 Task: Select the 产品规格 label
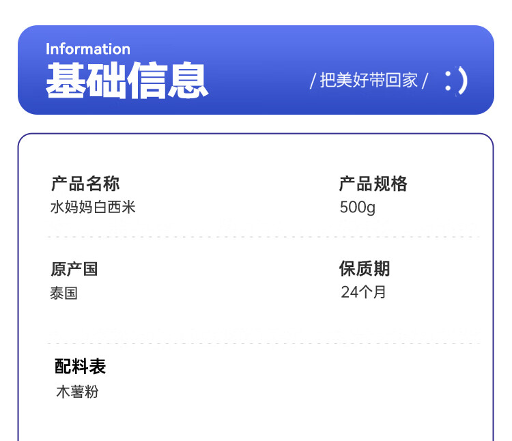[x=373, y=184]
